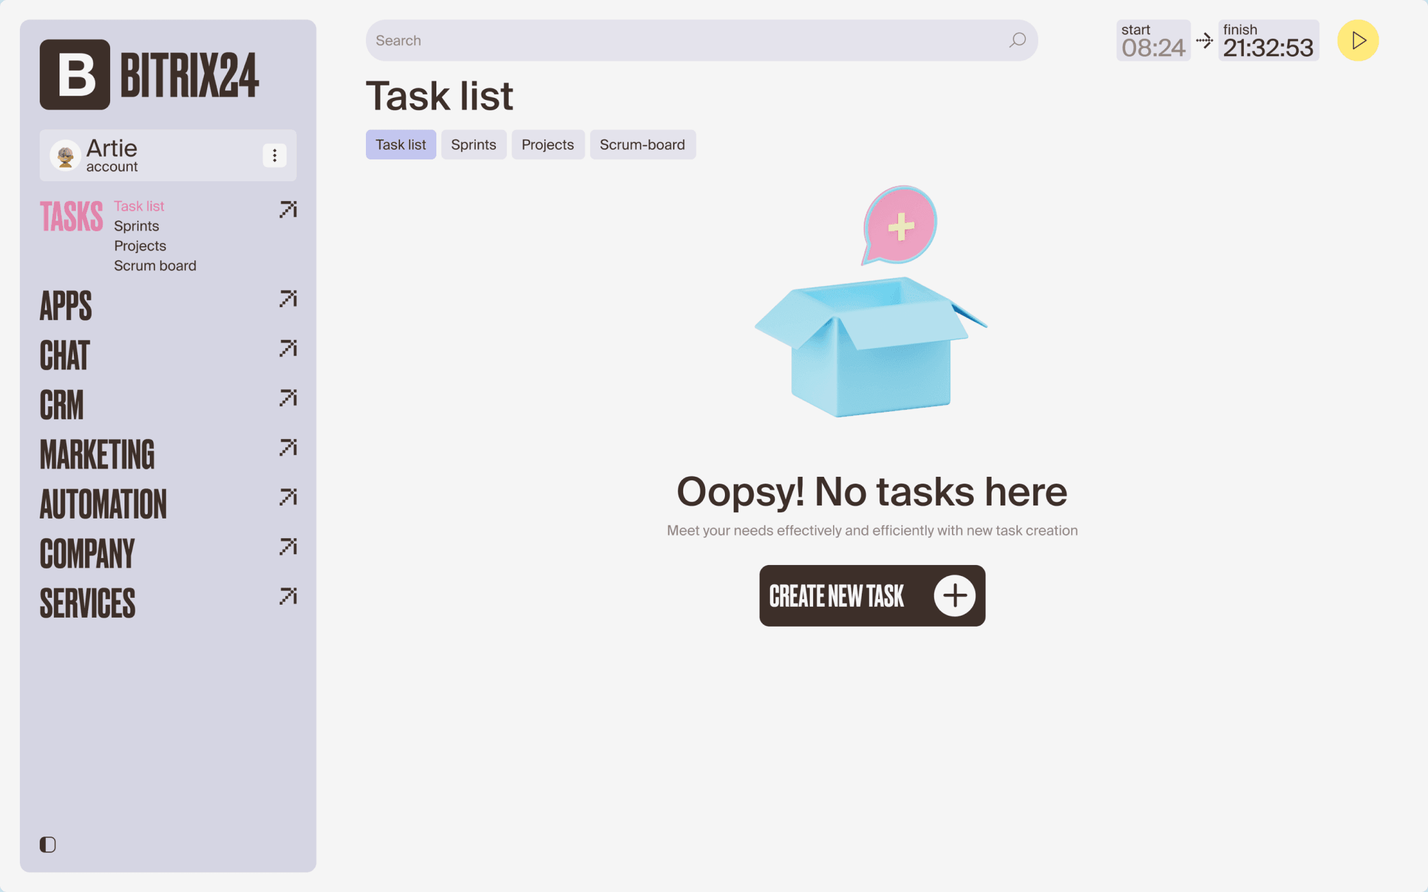The image size is (1428, 892).
Task: Open Projects link in sidebar
Action: click(x=140, y=246)
